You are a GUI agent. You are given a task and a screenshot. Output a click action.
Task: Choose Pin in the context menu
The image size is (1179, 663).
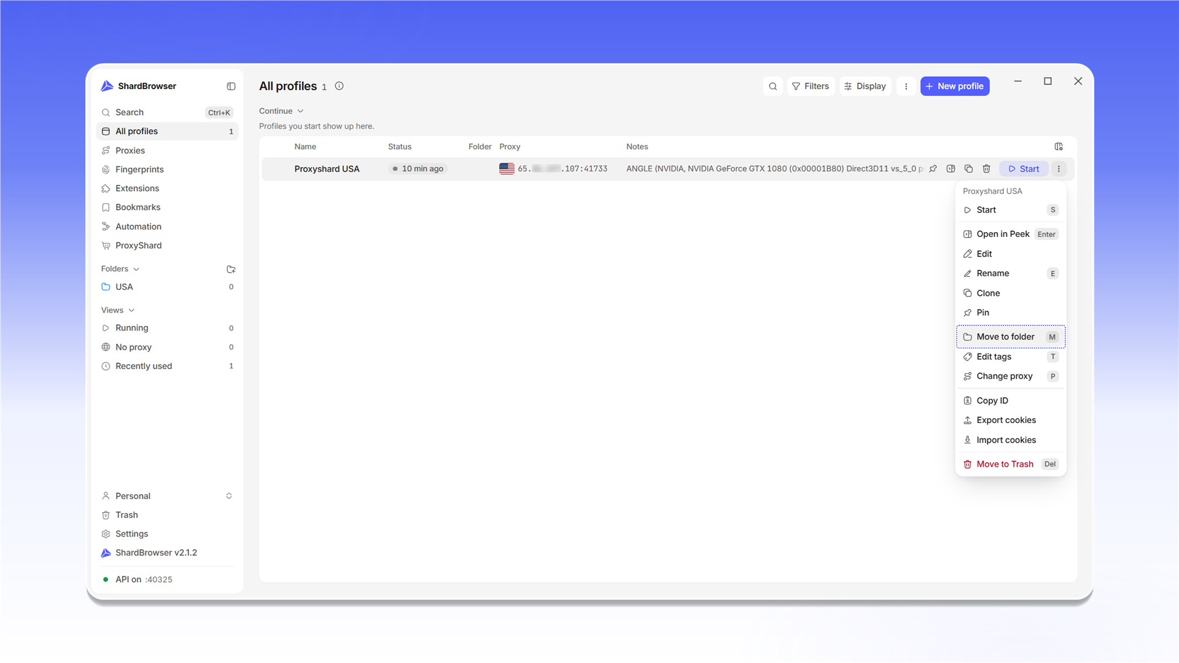(1011, 312)
